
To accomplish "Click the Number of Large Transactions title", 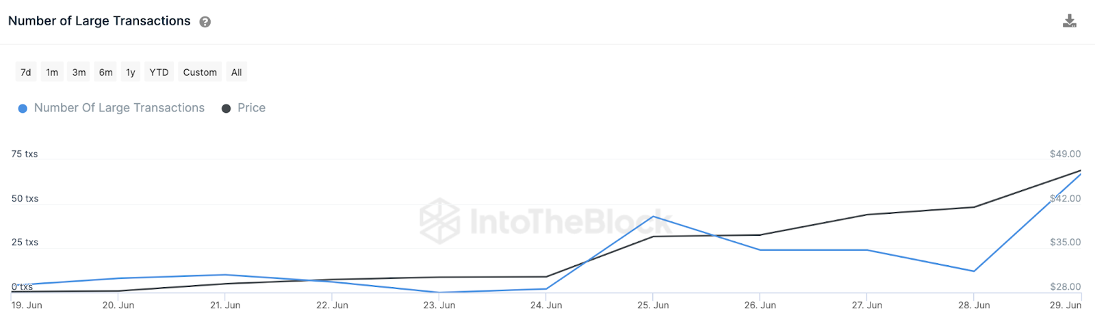I will tap(99, 21).
